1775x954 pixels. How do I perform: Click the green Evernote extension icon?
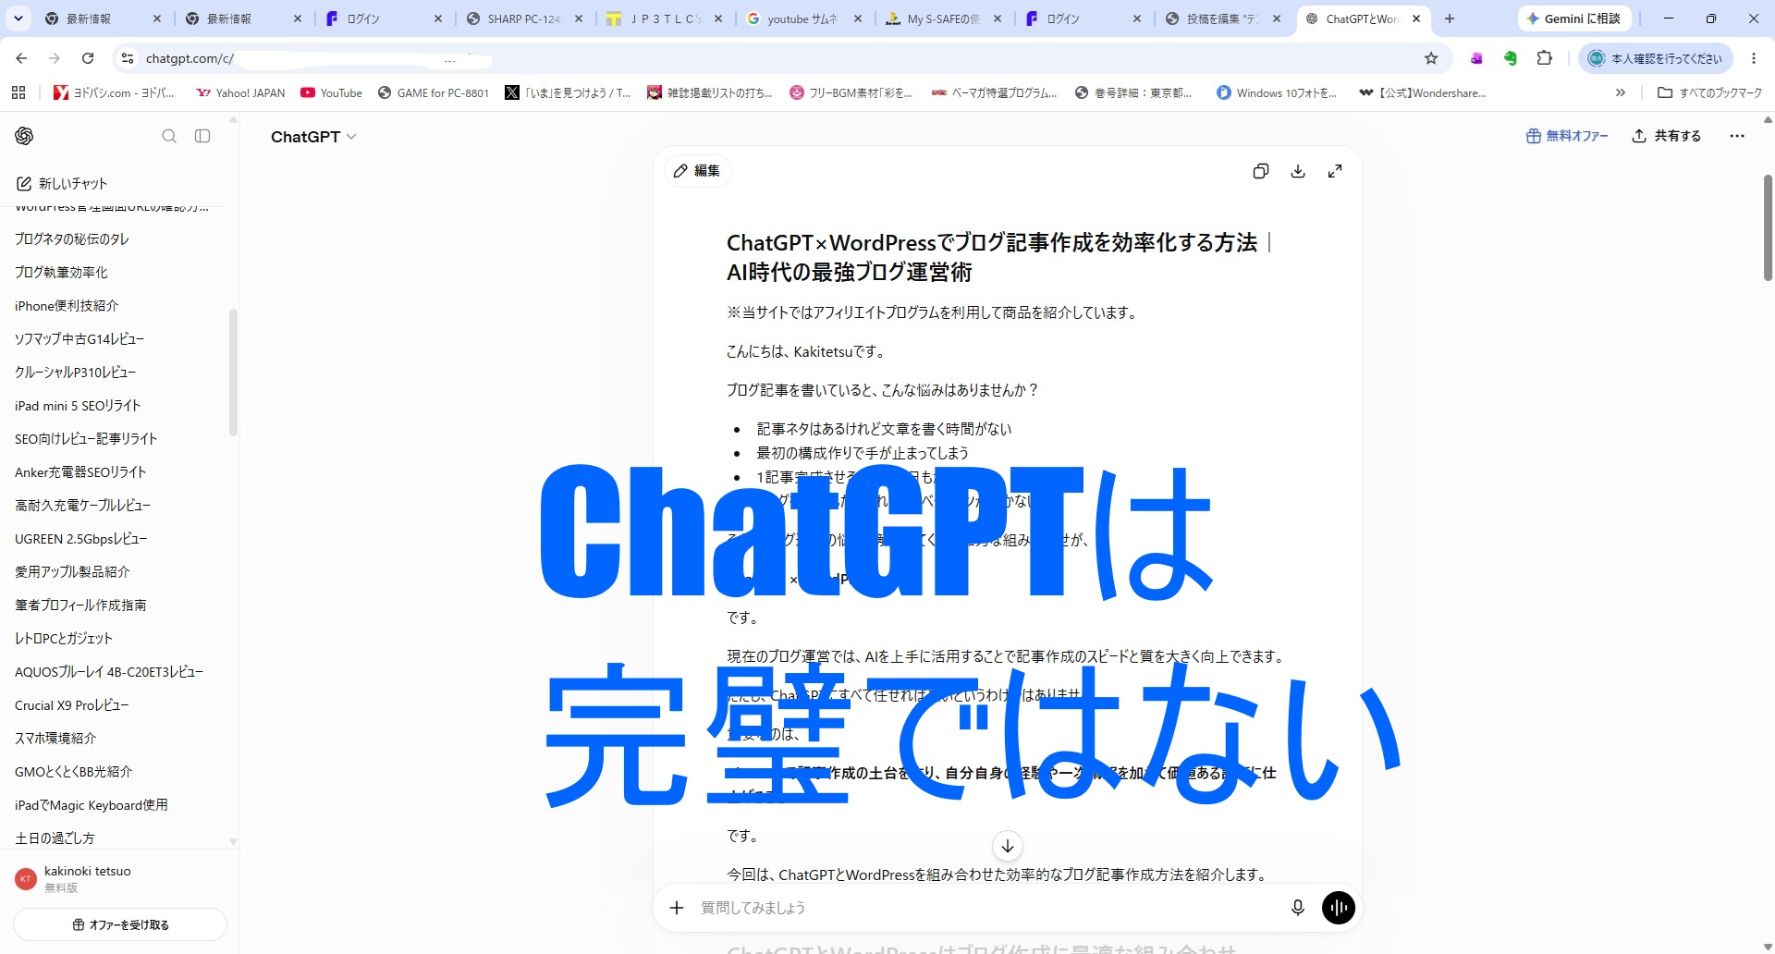point(1511,58)
